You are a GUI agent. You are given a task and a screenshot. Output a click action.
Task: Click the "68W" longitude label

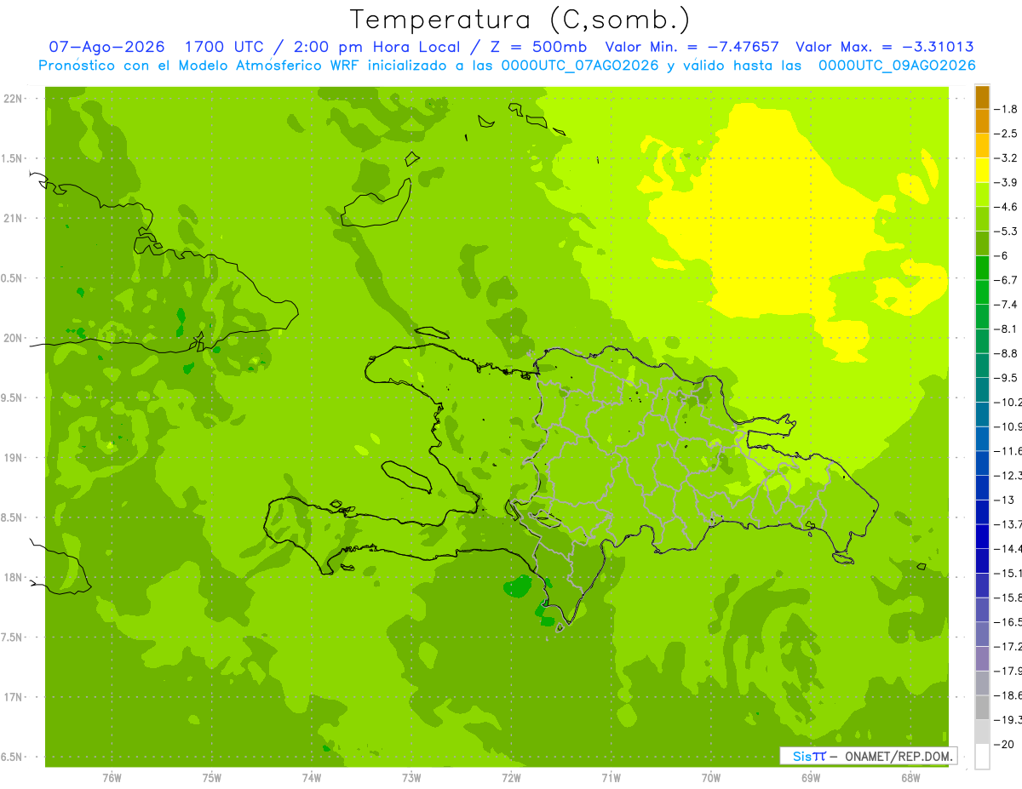click(x=910, y=777)
